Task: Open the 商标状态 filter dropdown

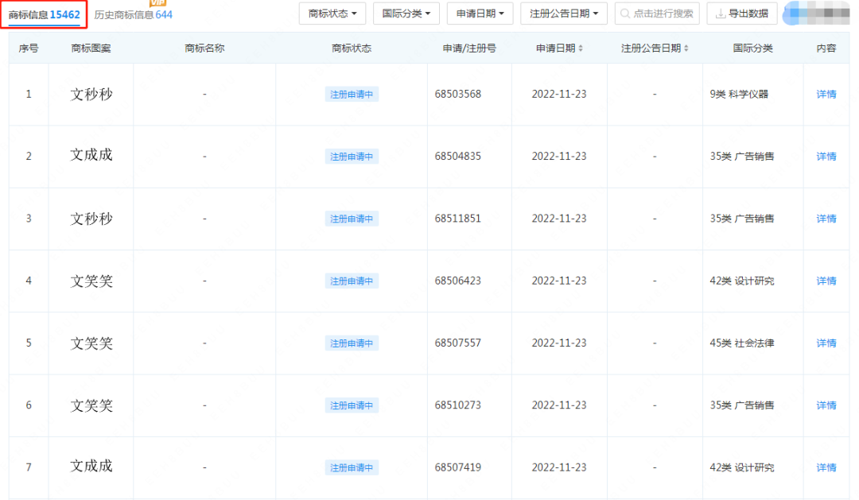Action: (332, 14)
